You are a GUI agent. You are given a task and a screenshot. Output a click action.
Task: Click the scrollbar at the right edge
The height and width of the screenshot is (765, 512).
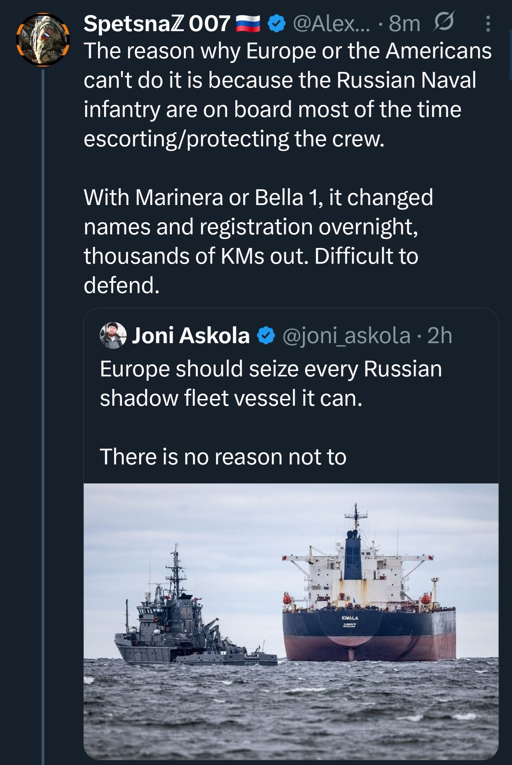(x=510, y=54)
